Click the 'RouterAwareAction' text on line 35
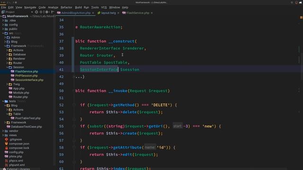Viewport: 303px width, 170px height. click(100, 27)
